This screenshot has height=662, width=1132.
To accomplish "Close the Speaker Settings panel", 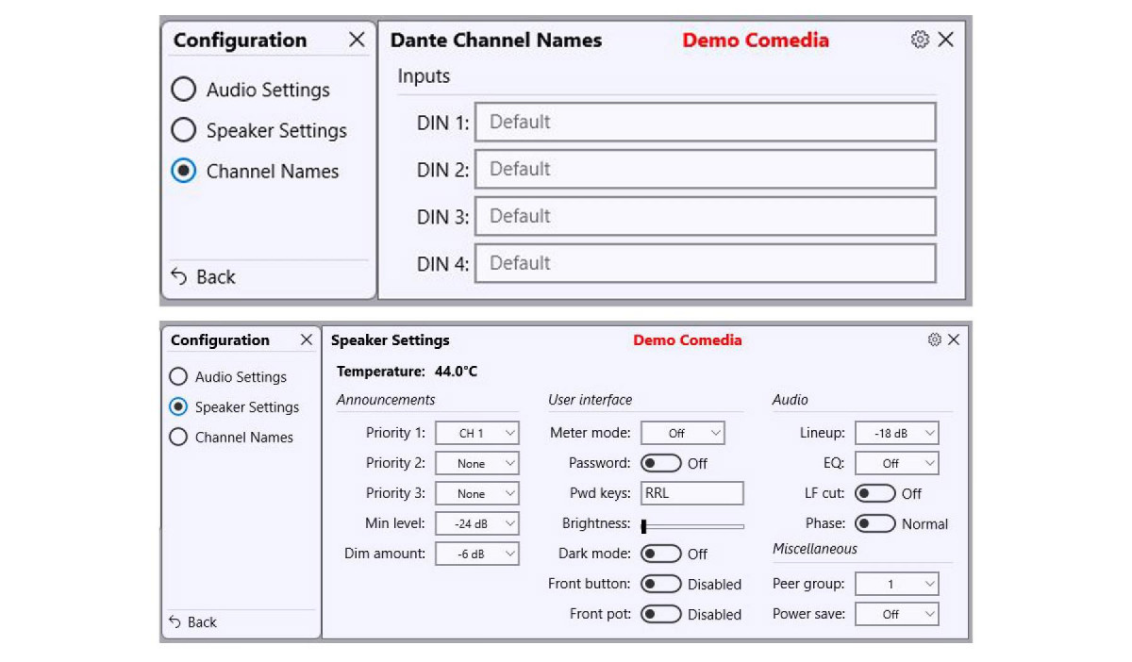I will (954, 339).
